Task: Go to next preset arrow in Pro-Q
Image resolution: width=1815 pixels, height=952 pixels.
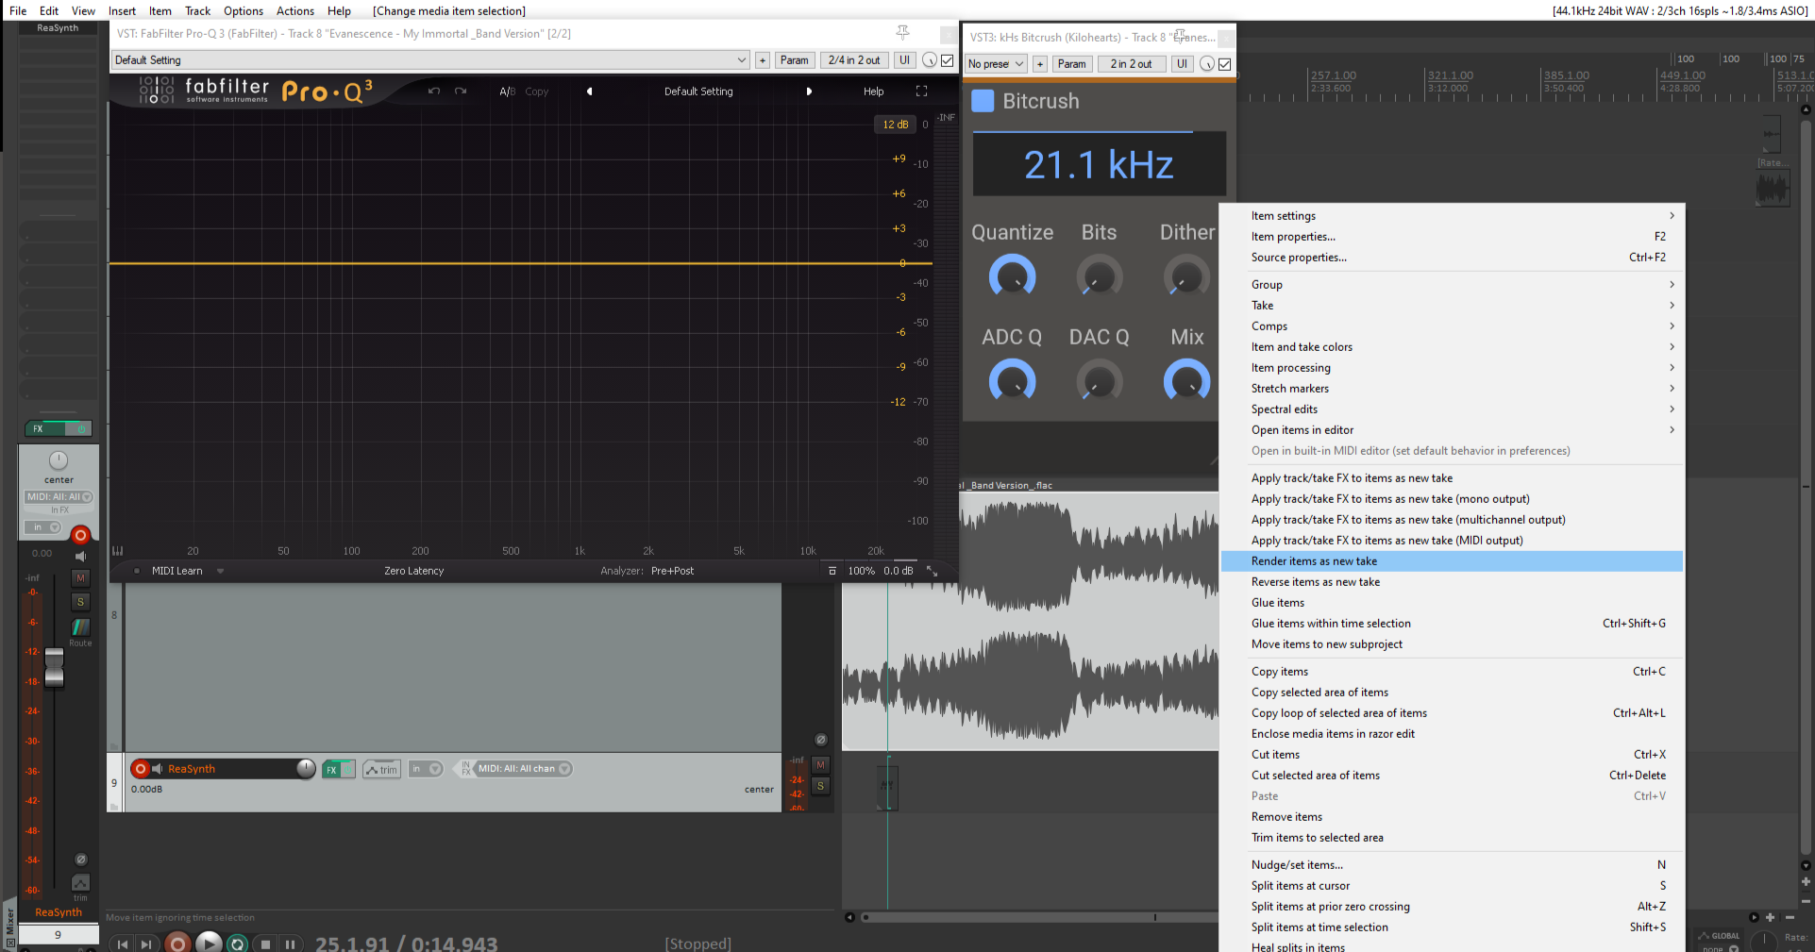Action: tap(809, 92)
